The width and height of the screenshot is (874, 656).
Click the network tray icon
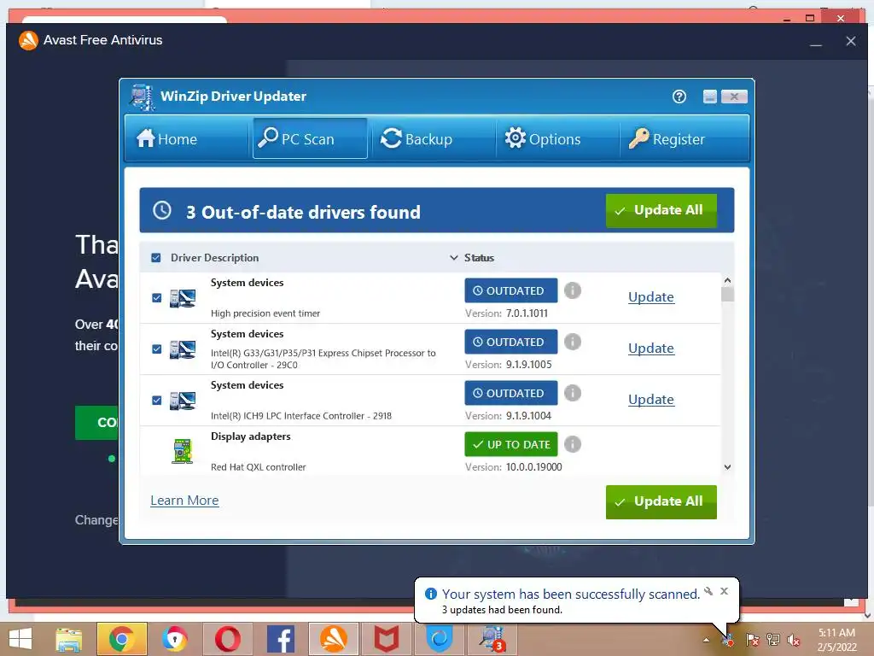coord(773,641)
